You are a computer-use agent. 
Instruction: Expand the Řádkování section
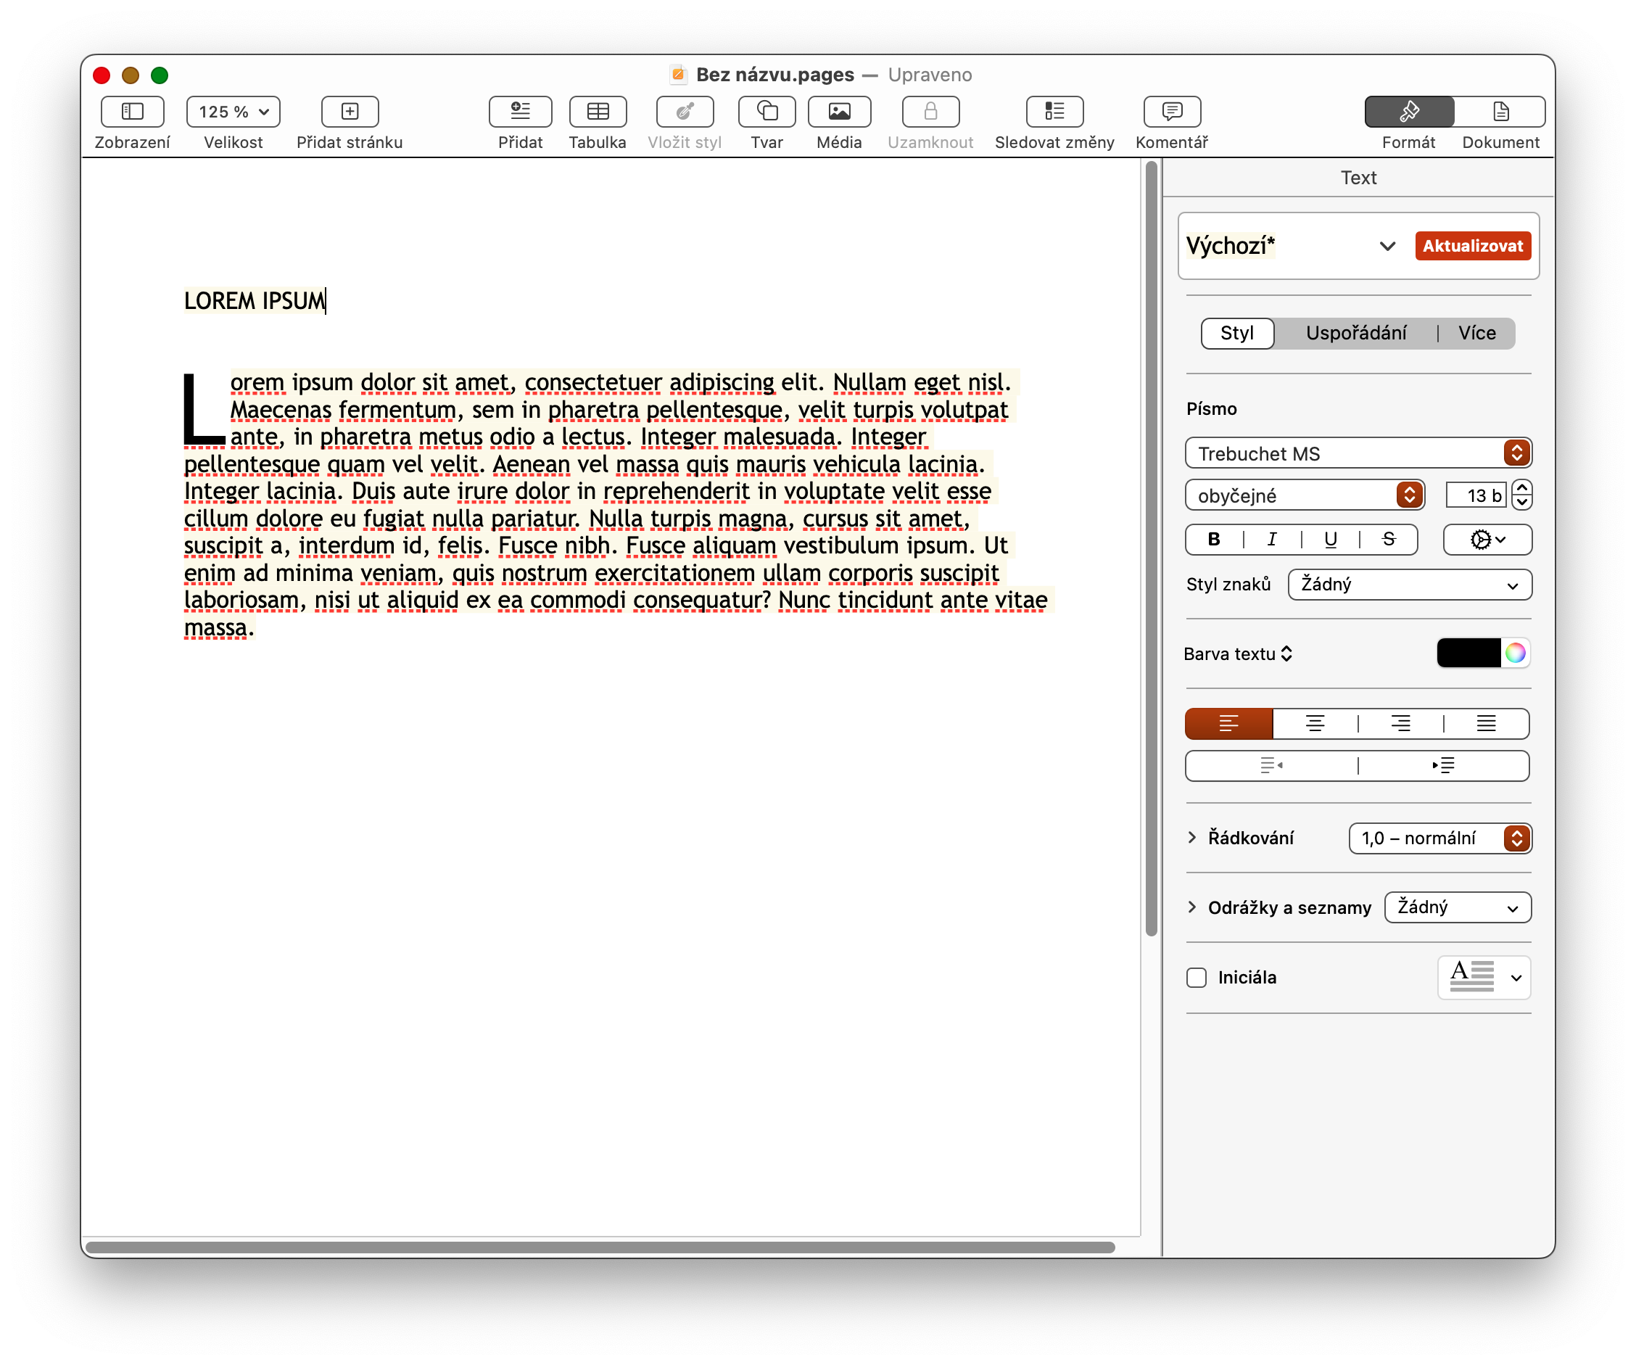pyautogui.click(x=1192, y=838)
